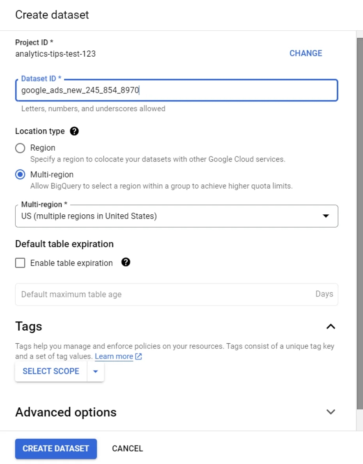The width and height of the screenshot is (363, 464).
Task: Click the Advanced options heading
Action: point(66,412)
